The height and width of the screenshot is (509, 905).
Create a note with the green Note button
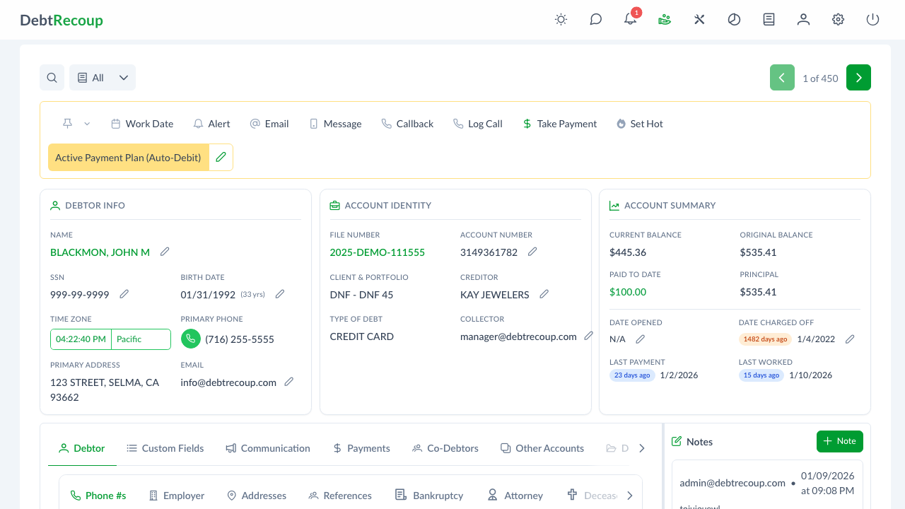839,440
